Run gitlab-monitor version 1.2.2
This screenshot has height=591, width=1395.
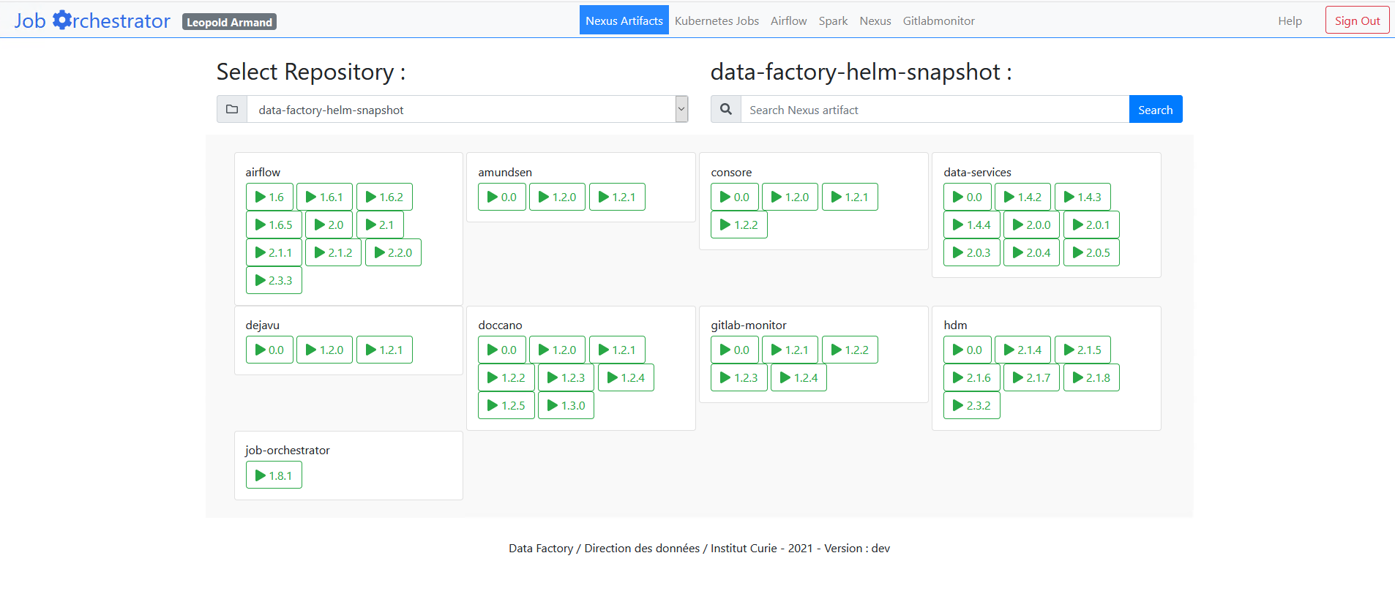click(x=850, y=350)
